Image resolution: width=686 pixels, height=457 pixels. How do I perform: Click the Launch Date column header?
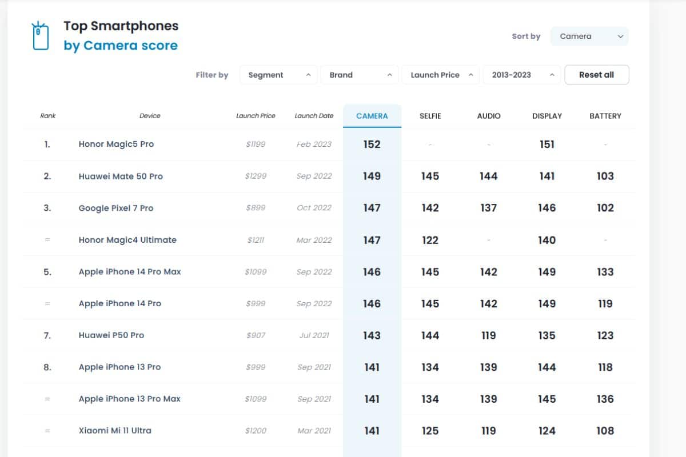(x=314, y=116)
